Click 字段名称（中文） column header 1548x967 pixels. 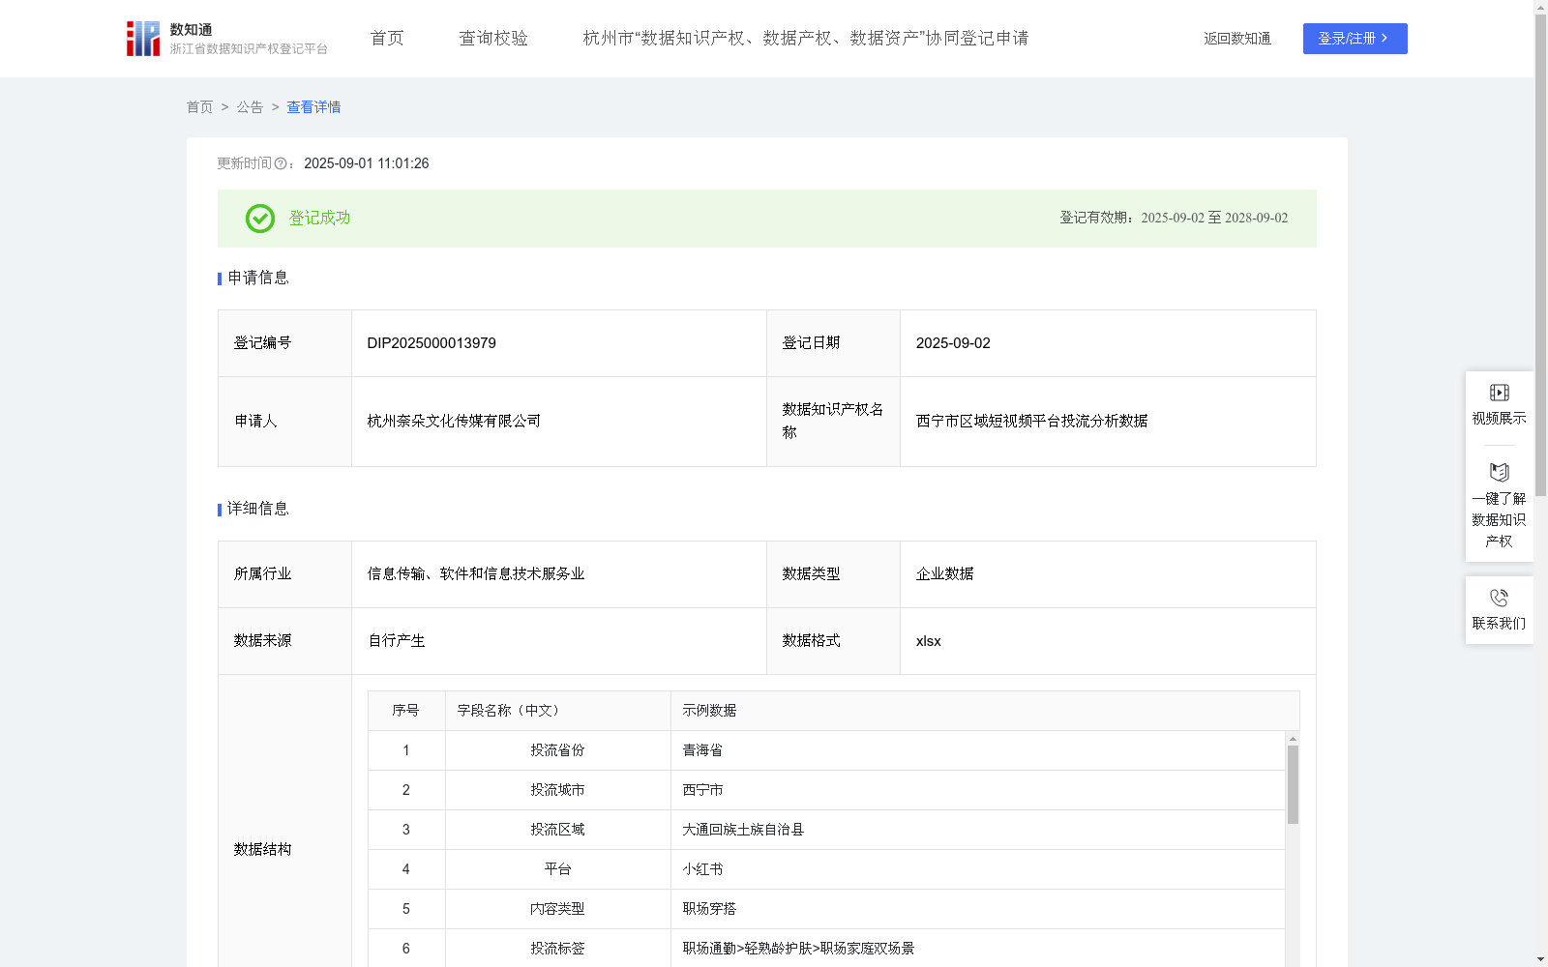tap(558, 711)
